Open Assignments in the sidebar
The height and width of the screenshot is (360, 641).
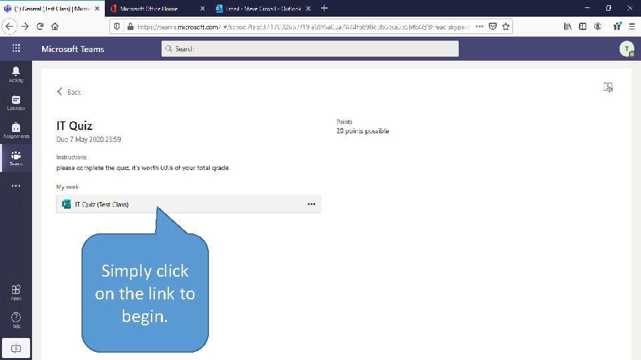[16, 130]
